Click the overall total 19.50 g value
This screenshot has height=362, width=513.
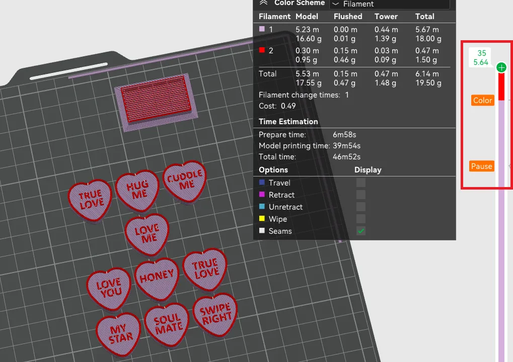click(x=428, y=83)
